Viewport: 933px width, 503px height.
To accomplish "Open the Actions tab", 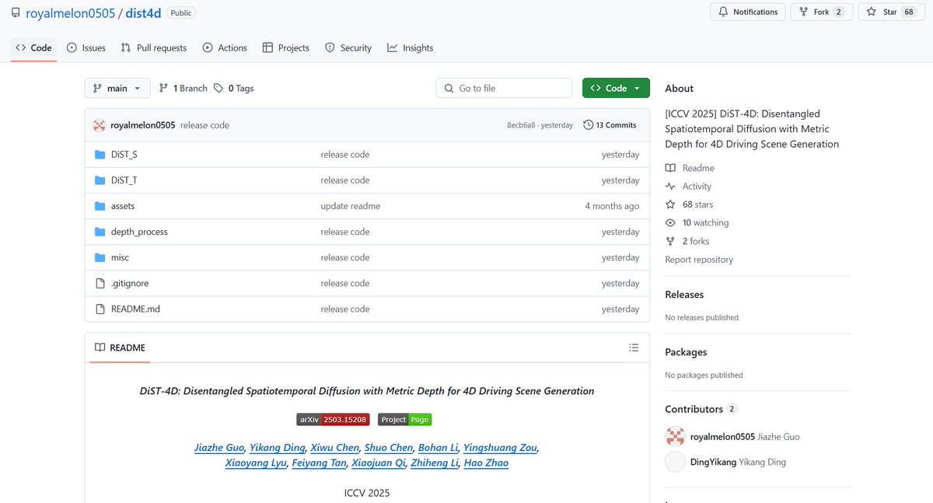I will [x=225, y=47].
